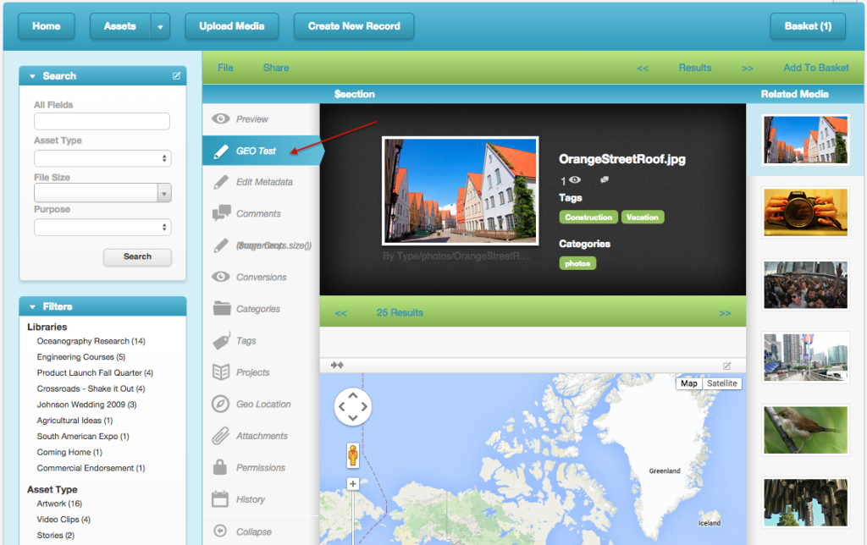Open the Comments speech bubble icon
The width and height of the screenshot is (867, 545).
pyautogui.click(x=221, y=213)
